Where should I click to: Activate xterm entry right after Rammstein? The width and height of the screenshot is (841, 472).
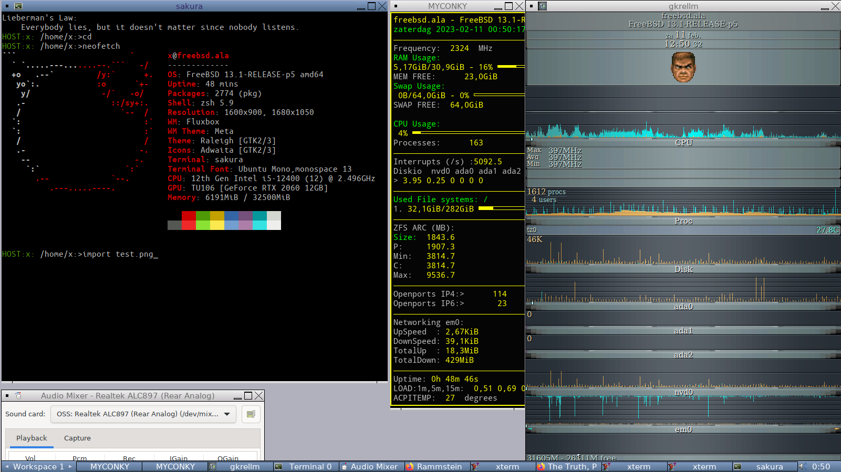(503, 466)
